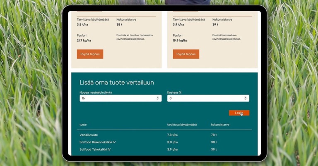
Task: Focus the Kosteus % input field
Action: coord(208,98)
